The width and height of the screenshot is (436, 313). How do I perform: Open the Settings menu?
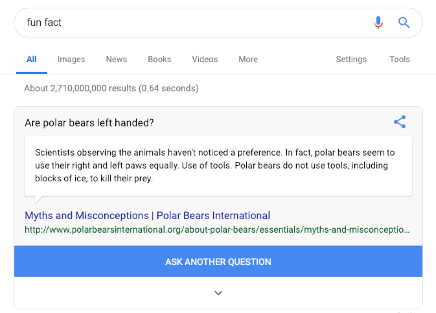(351, 59)
